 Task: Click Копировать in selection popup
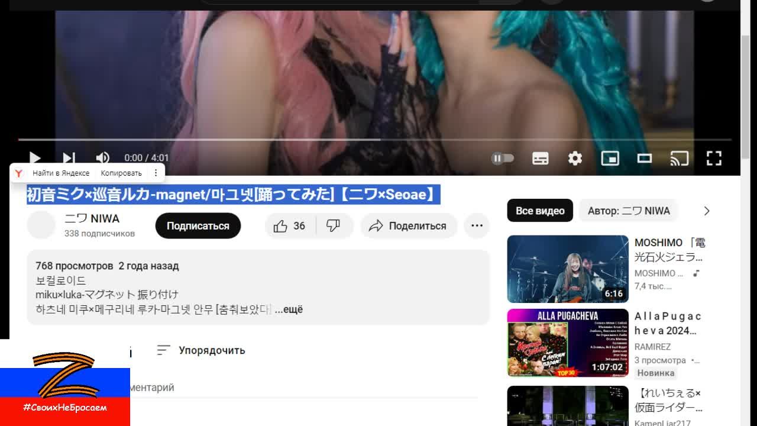click(x=121, y=173)
